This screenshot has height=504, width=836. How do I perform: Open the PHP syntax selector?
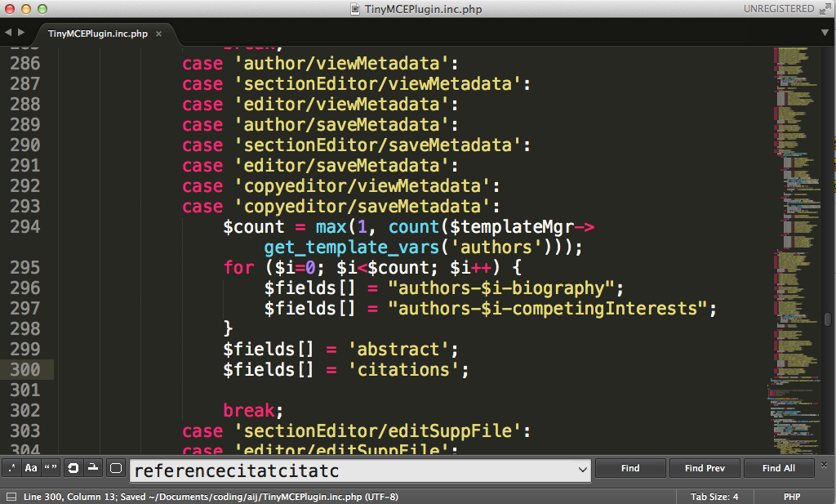tap(791, 497)
